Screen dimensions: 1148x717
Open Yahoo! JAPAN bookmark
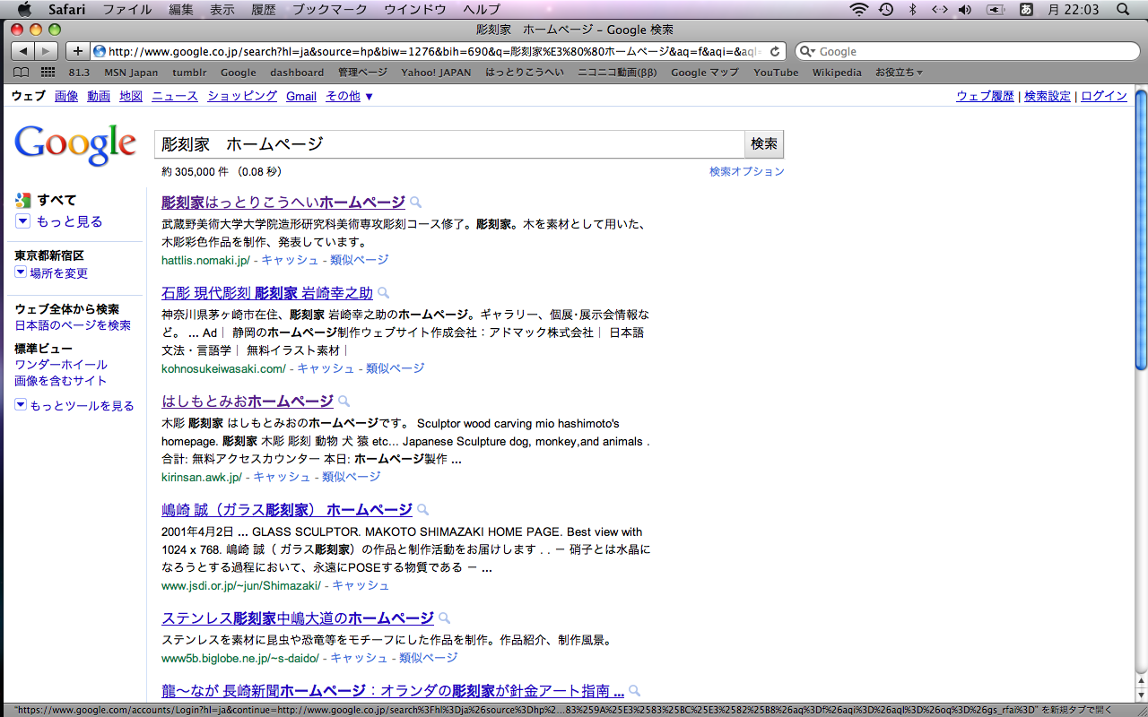[436, 73]
